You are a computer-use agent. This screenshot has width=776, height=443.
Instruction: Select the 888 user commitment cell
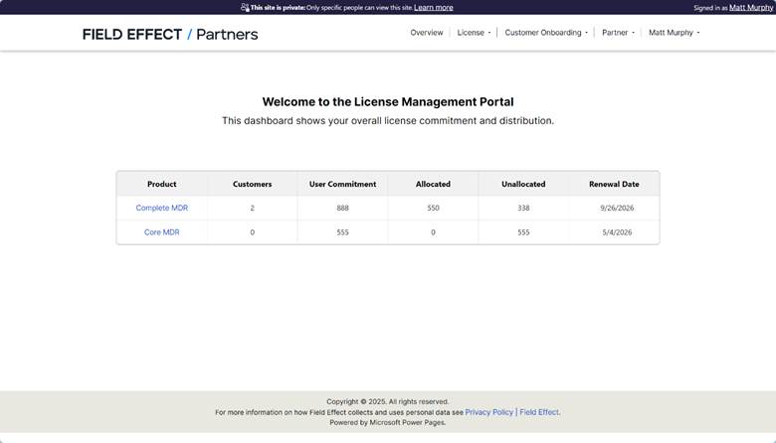click(342, 208)
